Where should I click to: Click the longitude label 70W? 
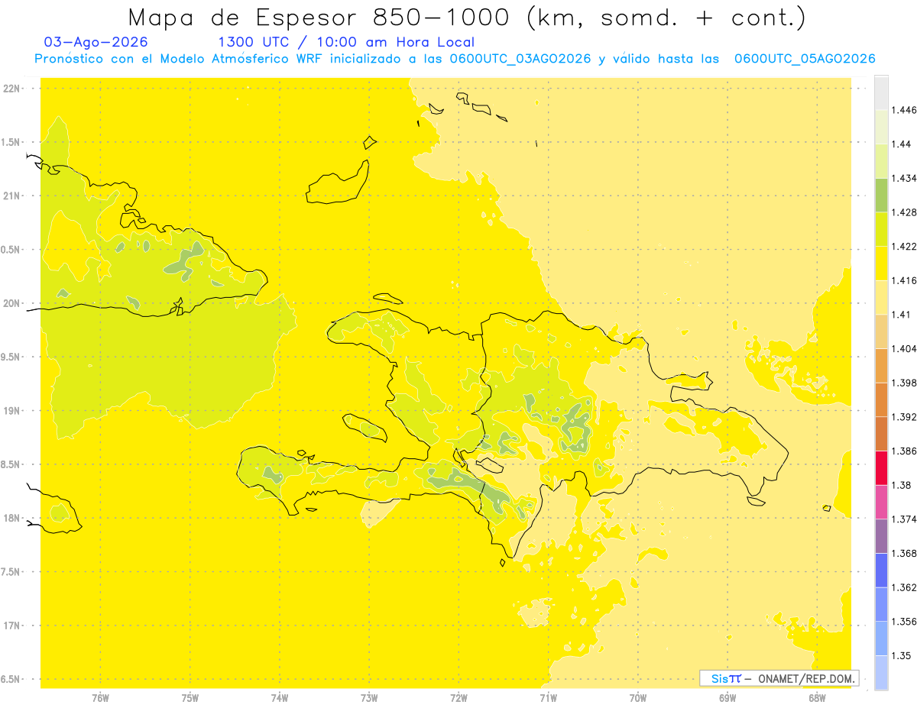tap(638, 698)
